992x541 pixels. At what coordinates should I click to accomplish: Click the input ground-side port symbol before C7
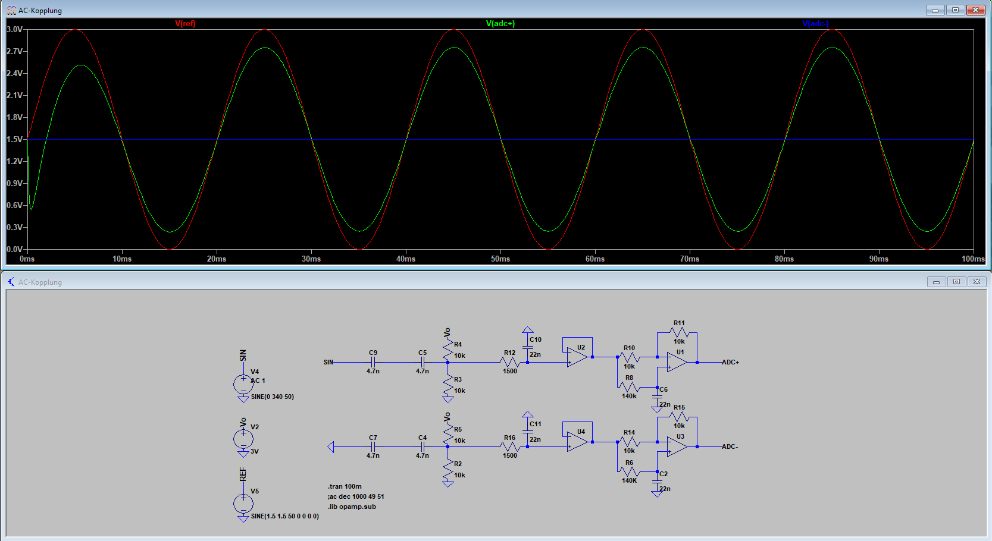point(331,446)
